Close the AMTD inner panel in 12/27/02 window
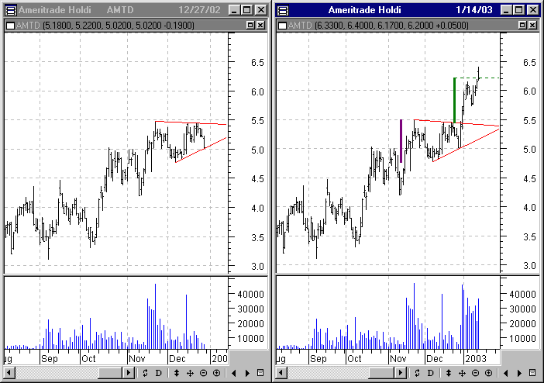This screenshot has height=383, width=544. point(260,25)
